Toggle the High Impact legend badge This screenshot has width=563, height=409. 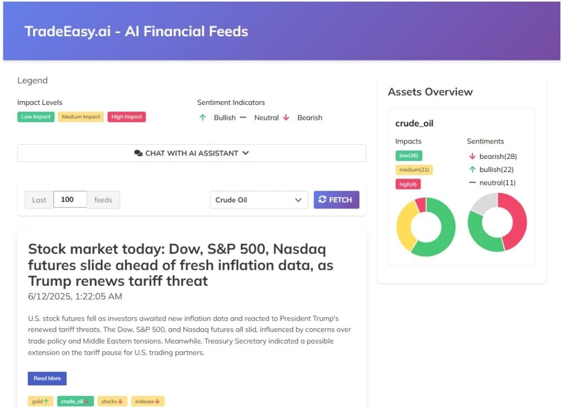click(x=126, y=117)
